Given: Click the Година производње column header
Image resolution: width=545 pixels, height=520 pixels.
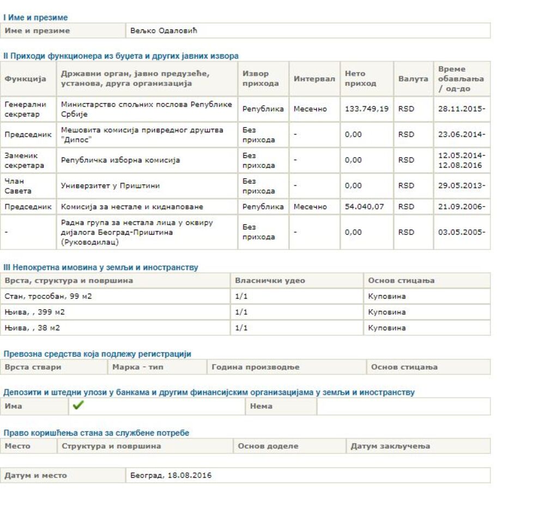Looking at the screenshot, I should 255,367.
